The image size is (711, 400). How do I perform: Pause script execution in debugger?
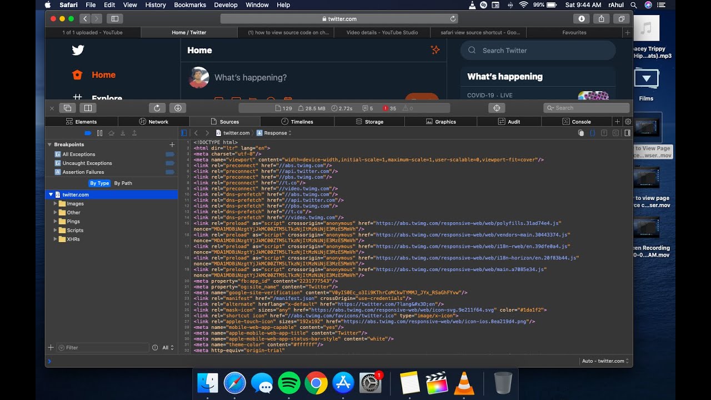coord(99,133)
